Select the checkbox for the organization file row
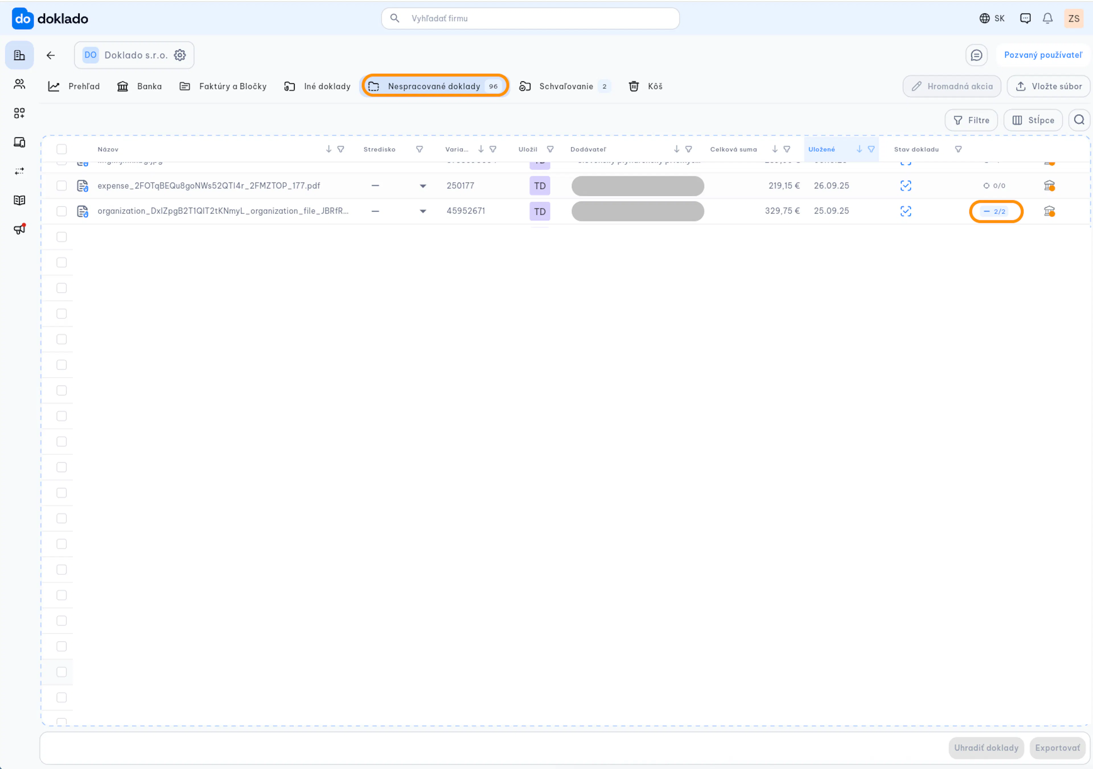Viewport: 1093px width, 769px height. 62,211
